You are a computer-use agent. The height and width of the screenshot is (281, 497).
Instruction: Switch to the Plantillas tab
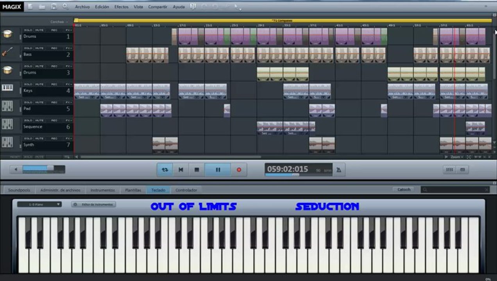tap(133, 190)
